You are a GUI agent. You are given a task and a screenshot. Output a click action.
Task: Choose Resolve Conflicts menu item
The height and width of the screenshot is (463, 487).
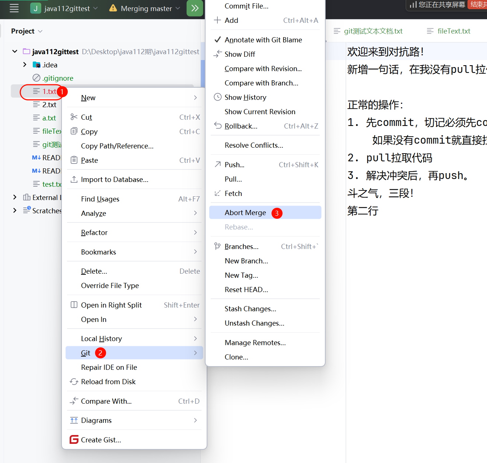point(254,145)
